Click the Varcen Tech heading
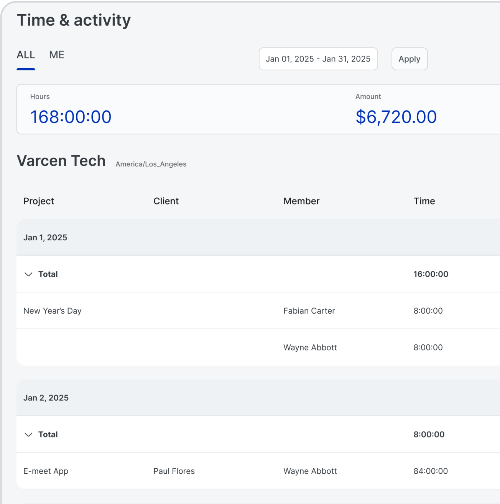 (61, 161)
